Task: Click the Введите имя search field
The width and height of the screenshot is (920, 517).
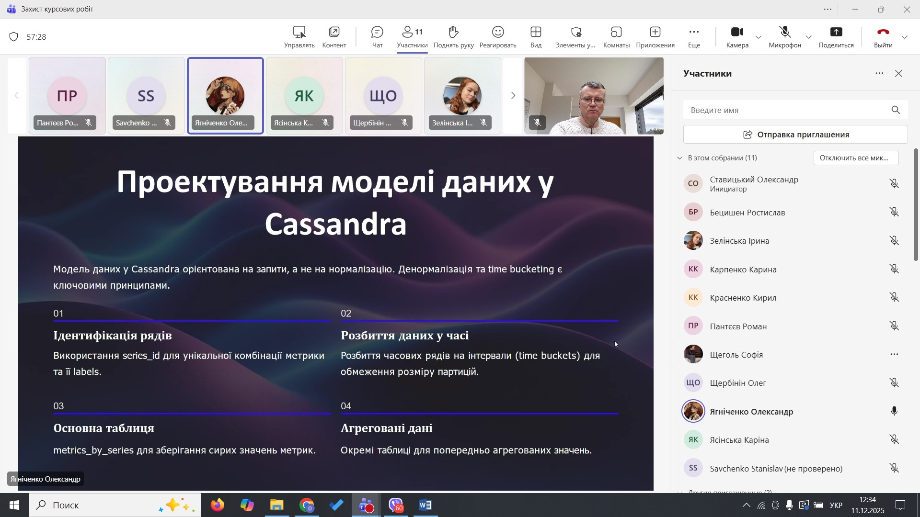Action: pos(786,111)
